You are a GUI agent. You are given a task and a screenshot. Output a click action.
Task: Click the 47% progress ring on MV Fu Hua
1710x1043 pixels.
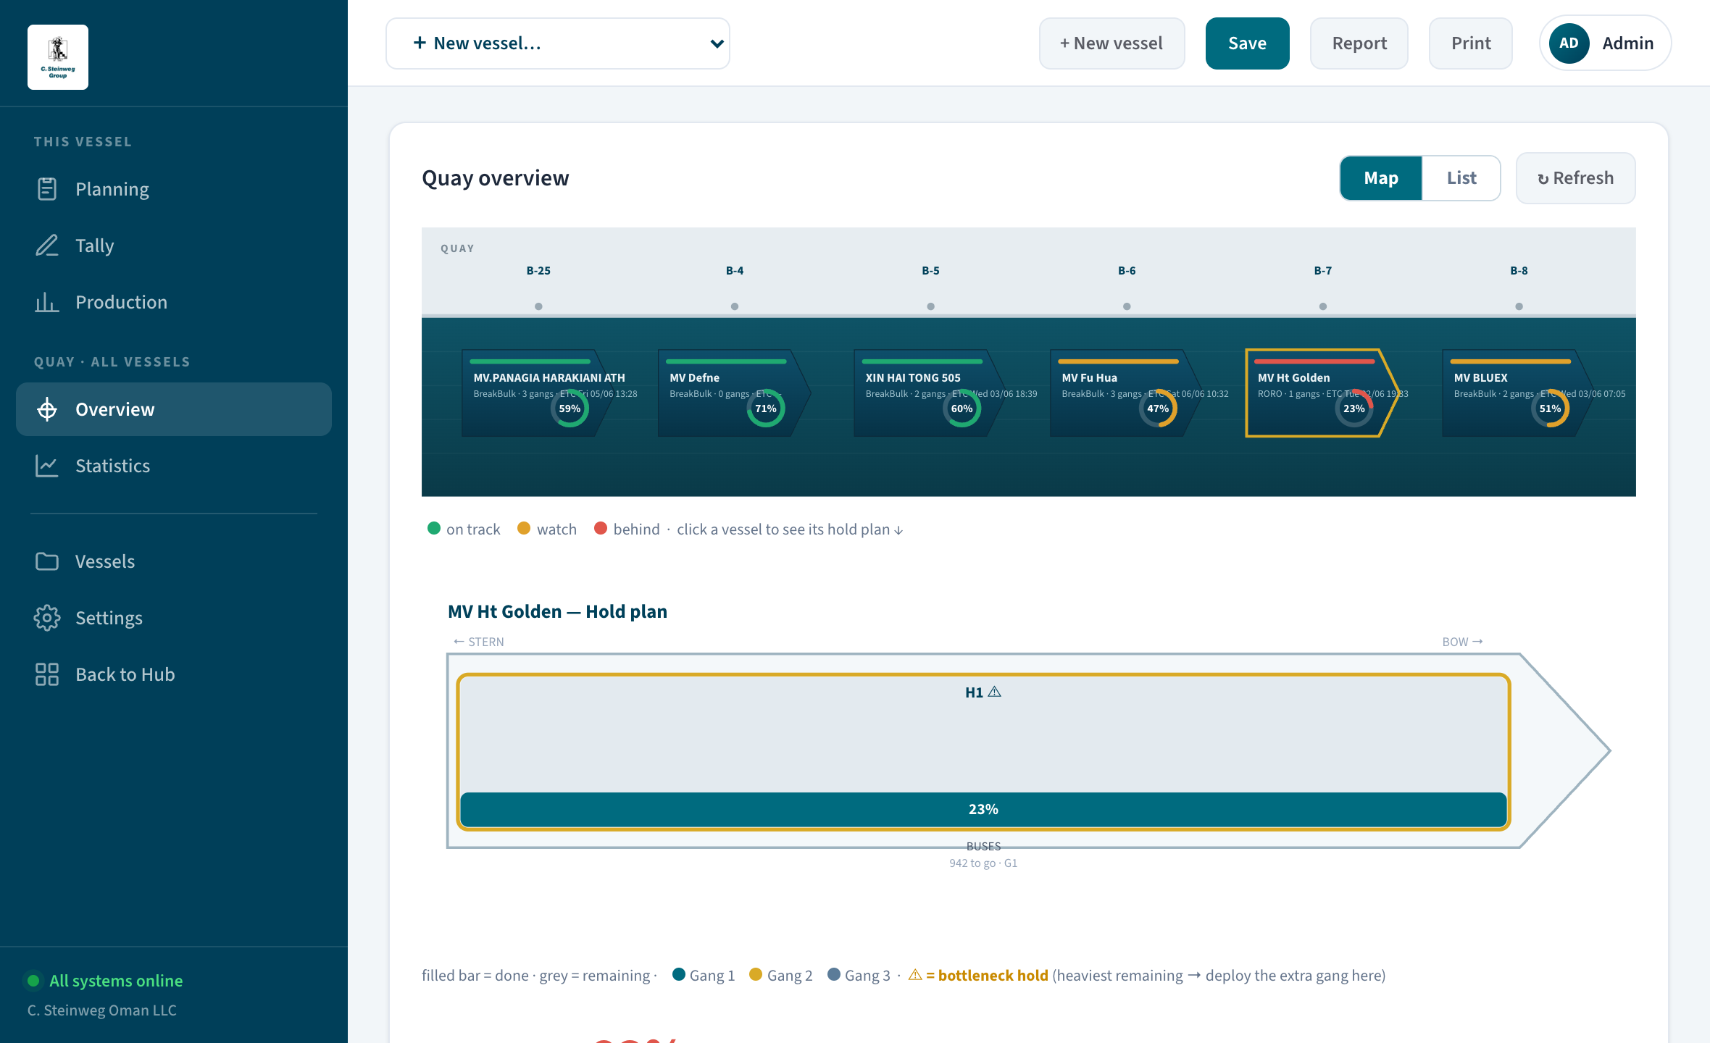coord(1158,409)
